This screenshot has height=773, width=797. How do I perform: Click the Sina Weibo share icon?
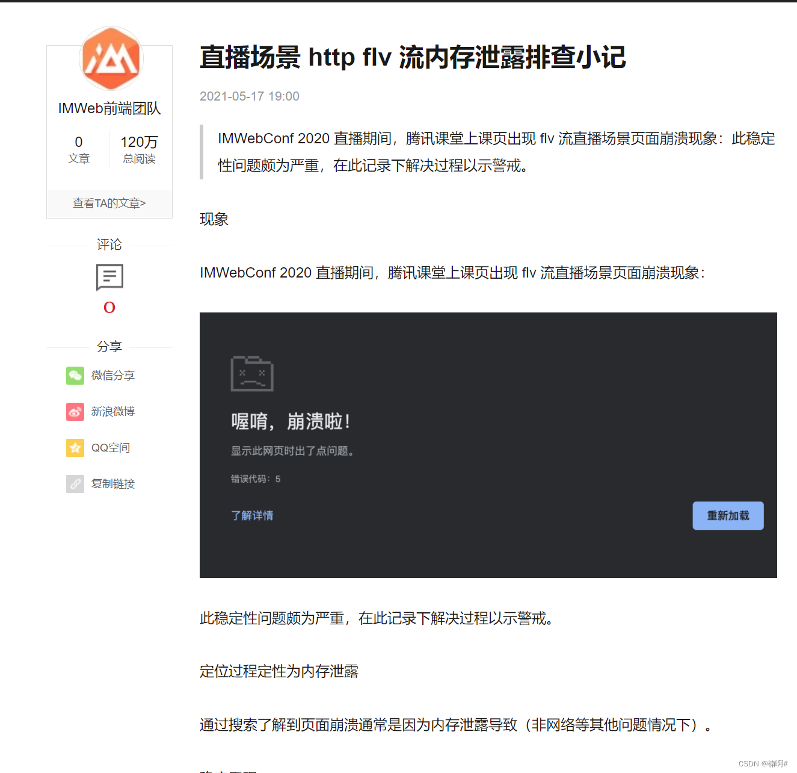(x=75, y=411)
